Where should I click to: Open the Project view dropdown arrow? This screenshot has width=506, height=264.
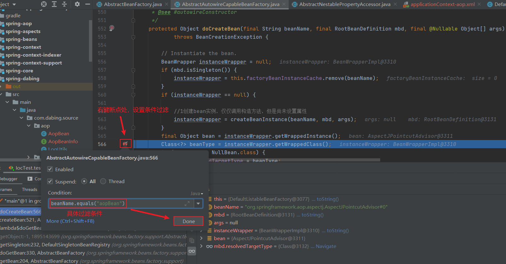click(x=14, y=4)
